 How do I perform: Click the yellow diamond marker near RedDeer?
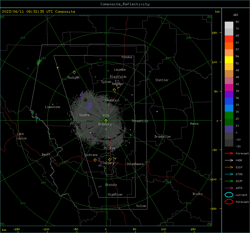[114, 90]
